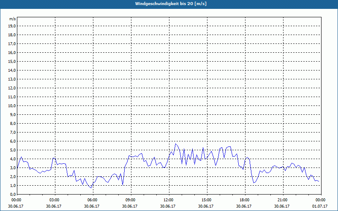Click the chart title 'Windgeschwindigkeit bis 20 [m/s]'
This screenshot has height=211, width=338.
coord(171,4)
